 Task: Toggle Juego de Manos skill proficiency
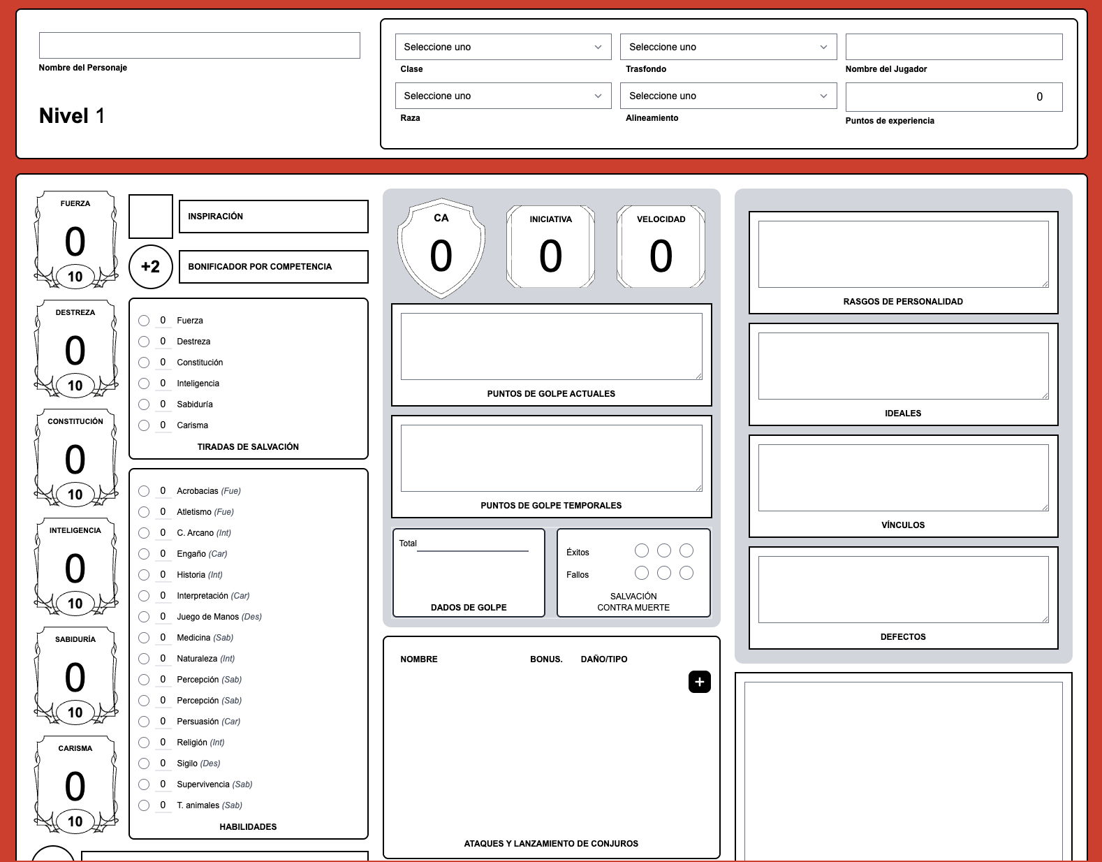(x=144, y=617)
